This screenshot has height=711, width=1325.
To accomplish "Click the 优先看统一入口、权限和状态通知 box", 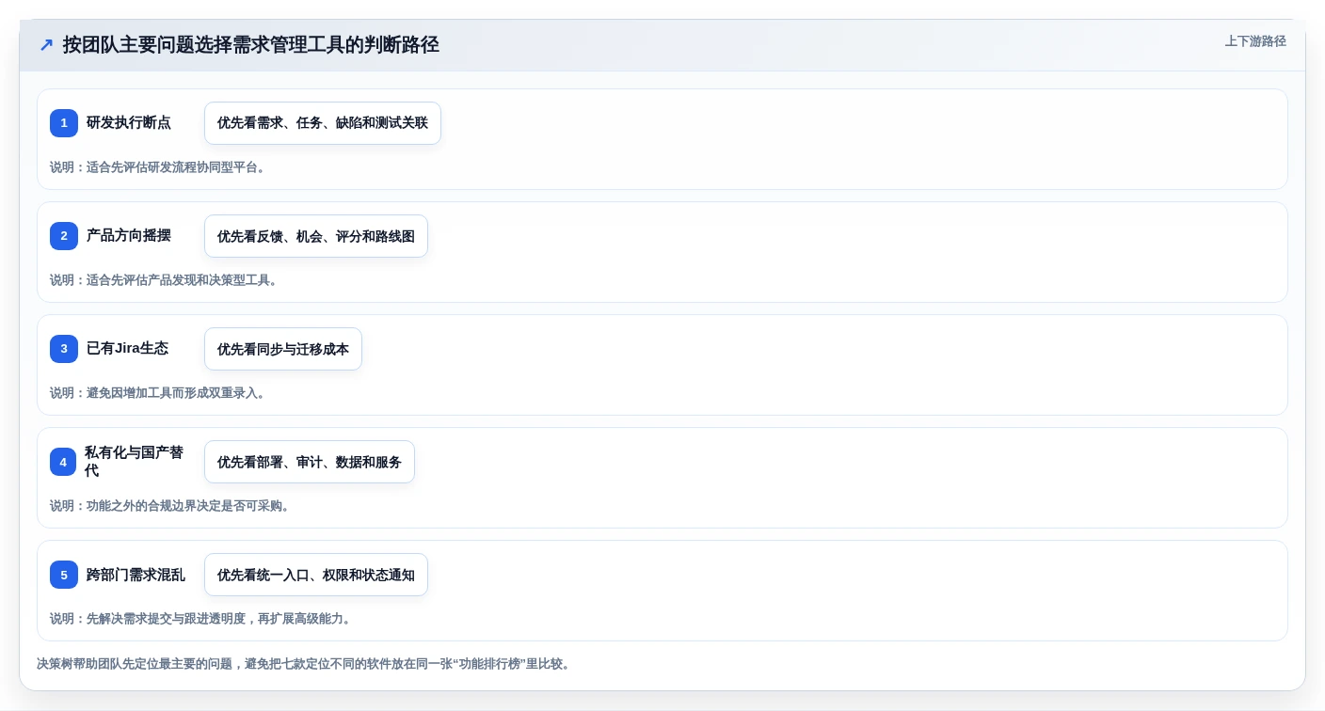I will tap(316, 575).
